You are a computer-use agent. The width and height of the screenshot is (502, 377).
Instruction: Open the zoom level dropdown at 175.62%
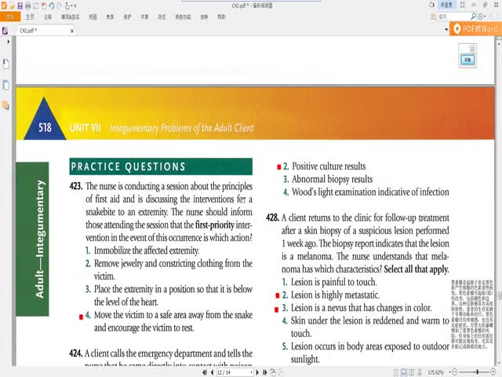[437, 372]
